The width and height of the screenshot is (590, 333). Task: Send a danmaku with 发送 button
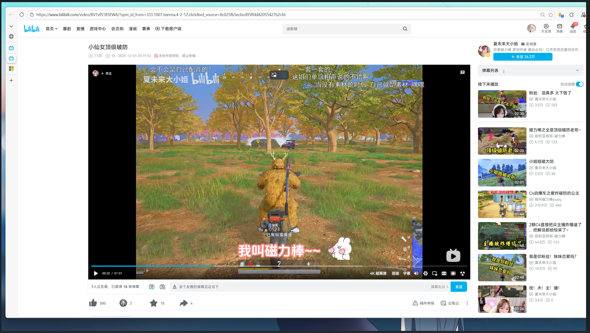[459, 286]
